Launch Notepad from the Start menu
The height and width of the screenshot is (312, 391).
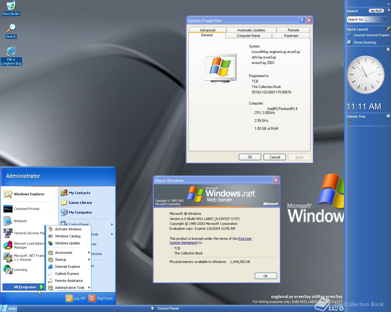pos(15,221)
